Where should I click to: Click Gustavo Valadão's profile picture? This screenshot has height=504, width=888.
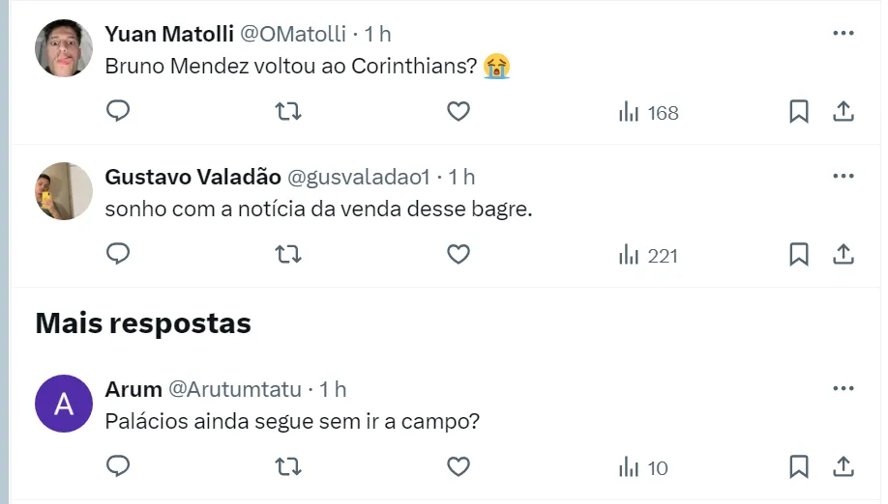click(x=64, y=191)
